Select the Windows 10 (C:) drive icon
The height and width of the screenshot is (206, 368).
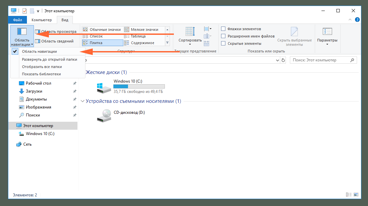click(x=104, y=88)
